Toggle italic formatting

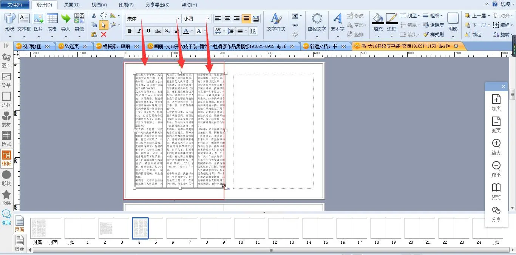(139, 31)
